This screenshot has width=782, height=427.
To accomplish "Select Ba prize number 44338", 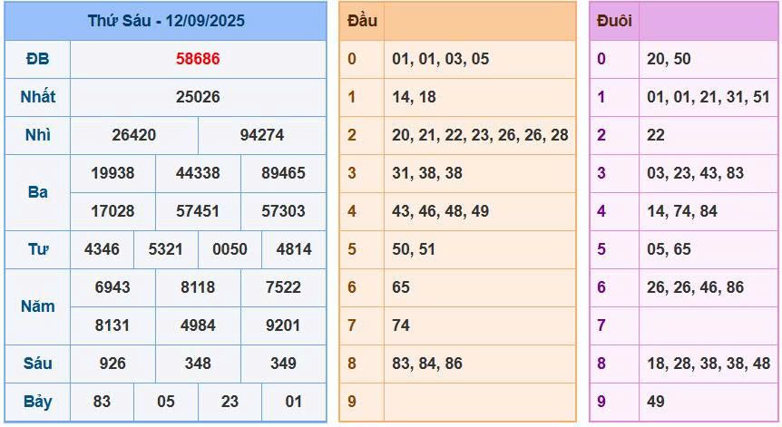I will [x=198, y=173].
